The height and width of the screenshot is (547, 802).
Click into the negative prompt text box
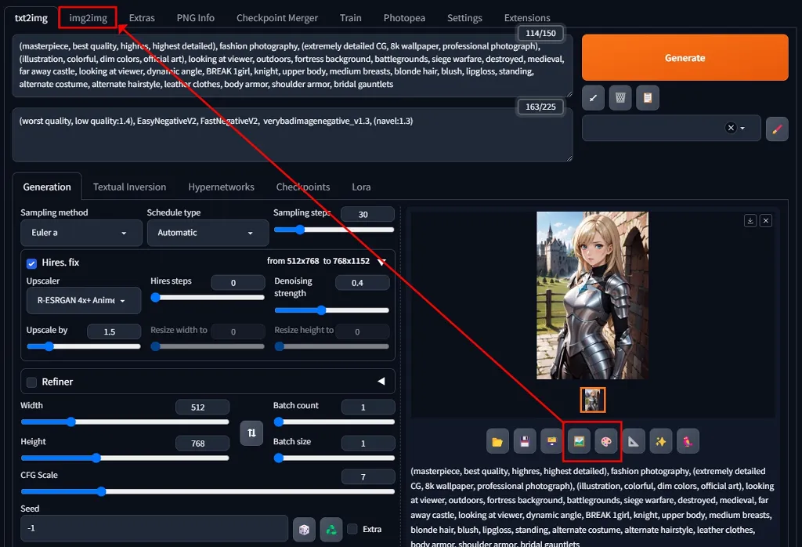click(292, 135)
